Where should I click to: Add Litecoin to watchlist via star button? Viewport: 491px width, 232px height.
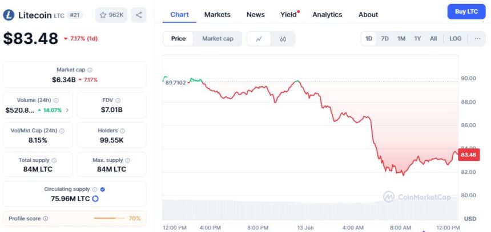[x=111, y=15]
